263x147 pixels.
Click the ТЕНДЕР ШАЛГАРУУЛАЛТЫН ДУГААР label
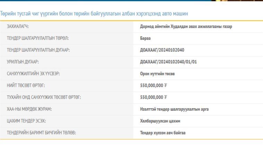[38, 50]
